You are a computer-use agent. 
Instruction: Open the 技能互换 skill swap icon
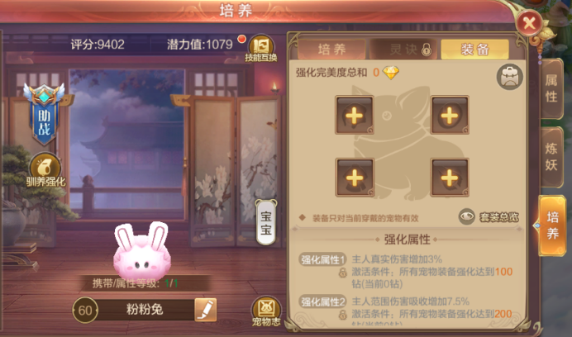[261, 49]
